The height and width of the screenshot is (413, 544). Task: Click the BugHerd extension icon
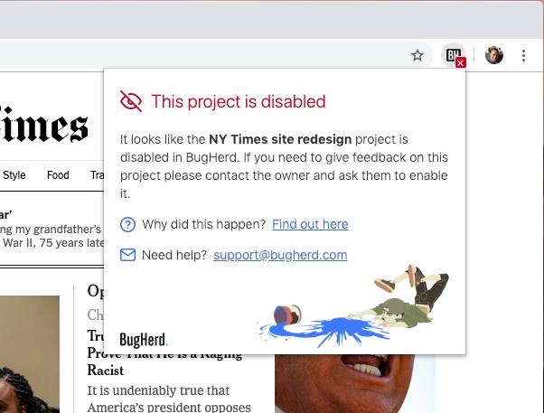(454, 55)
